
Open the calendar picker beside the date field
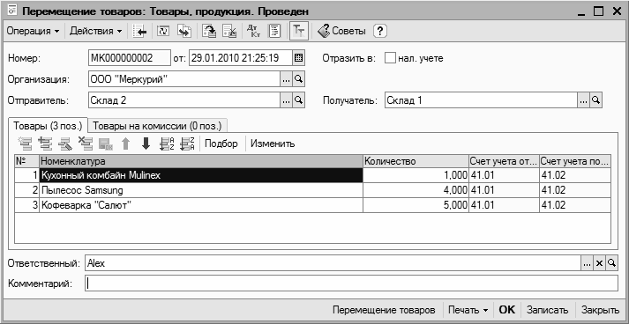tap(298, 58)
